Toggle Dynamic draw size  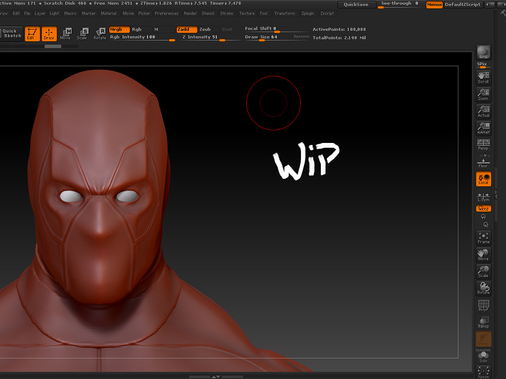point(301,37)
